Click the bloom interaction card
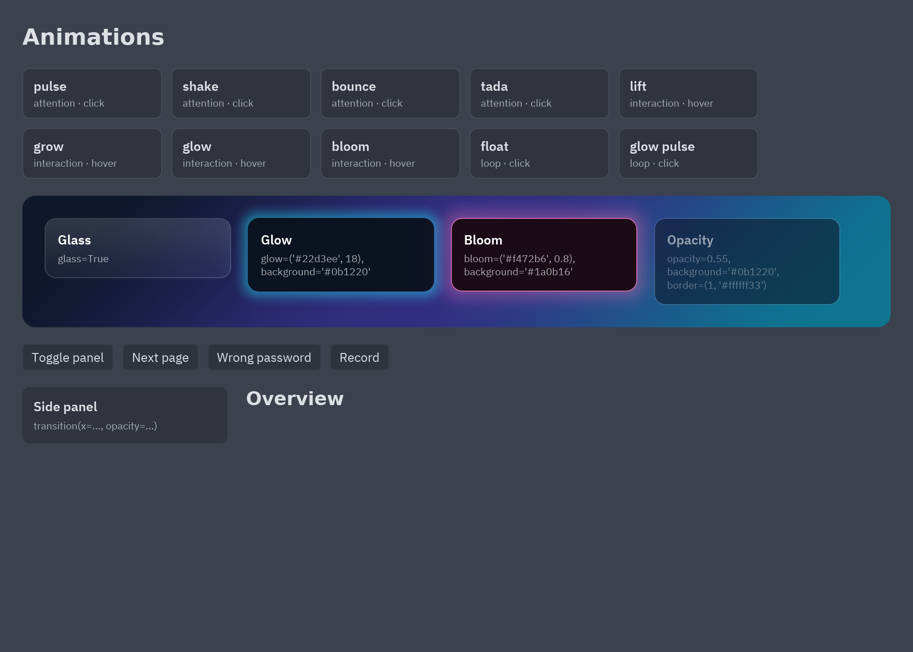 pyautogui.click(x=390, y=154)
